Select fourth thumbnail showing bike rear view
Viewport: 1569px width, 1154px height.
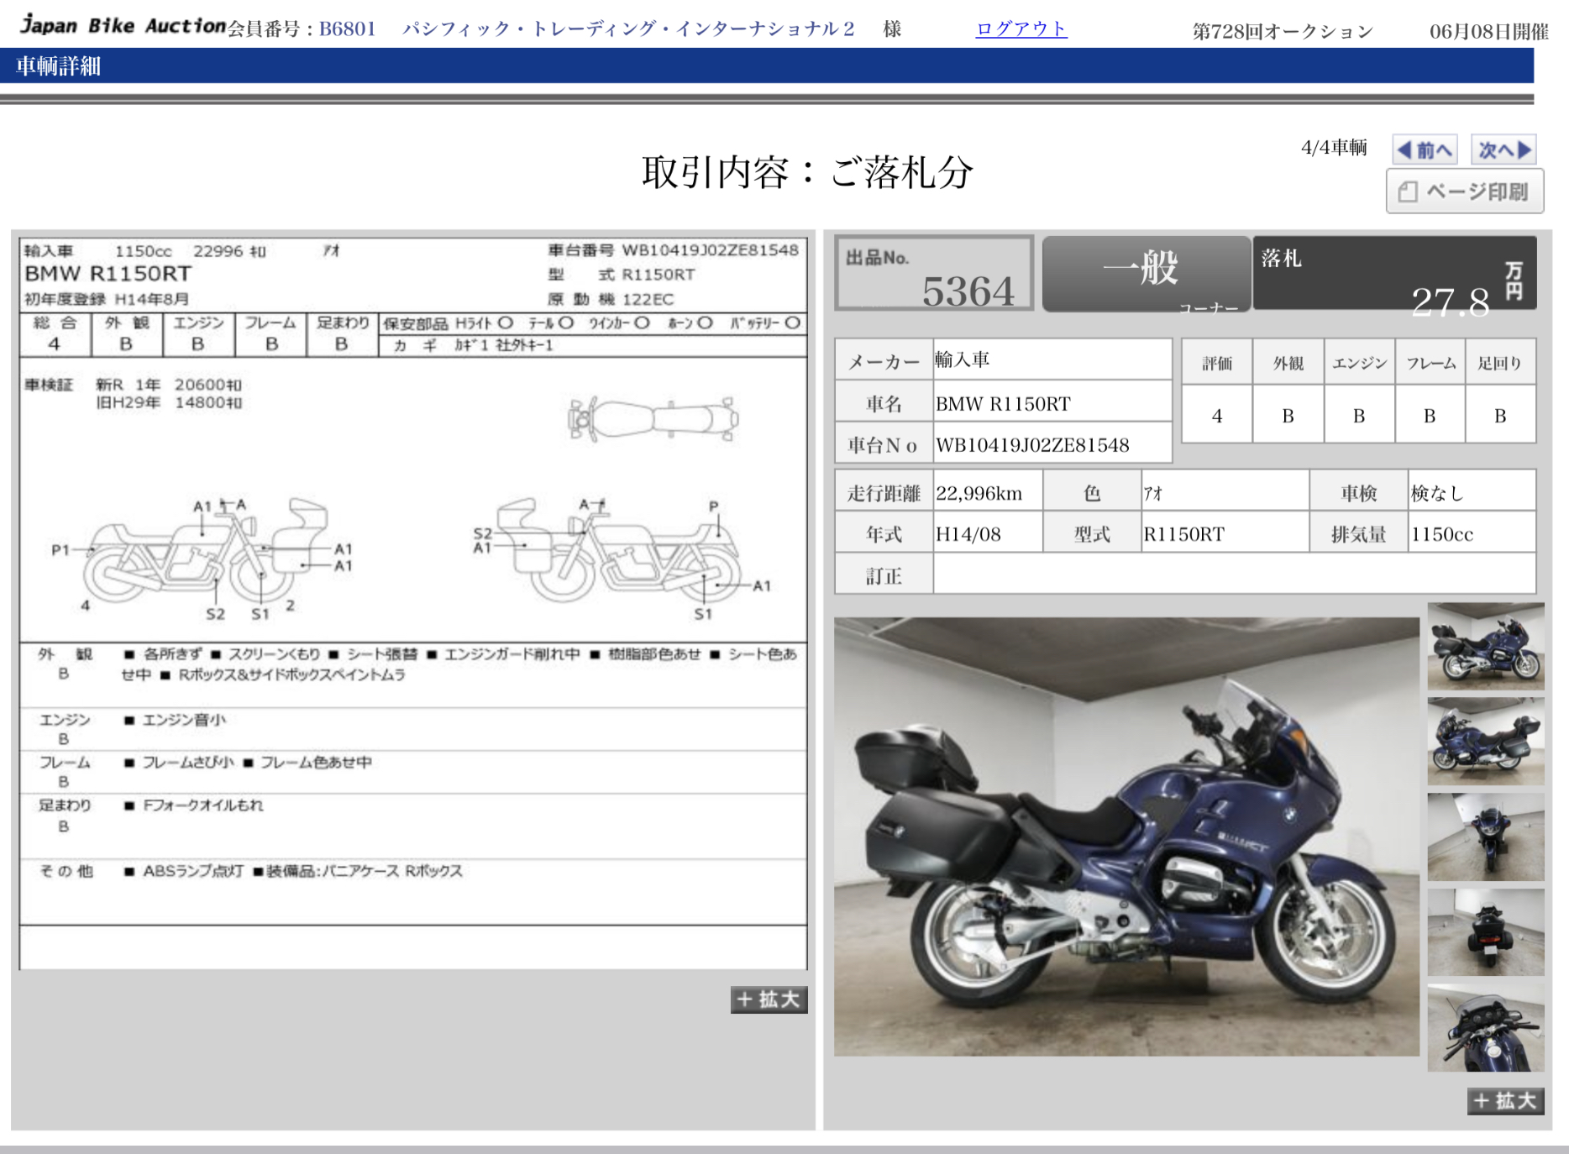tap(1485, 932)
